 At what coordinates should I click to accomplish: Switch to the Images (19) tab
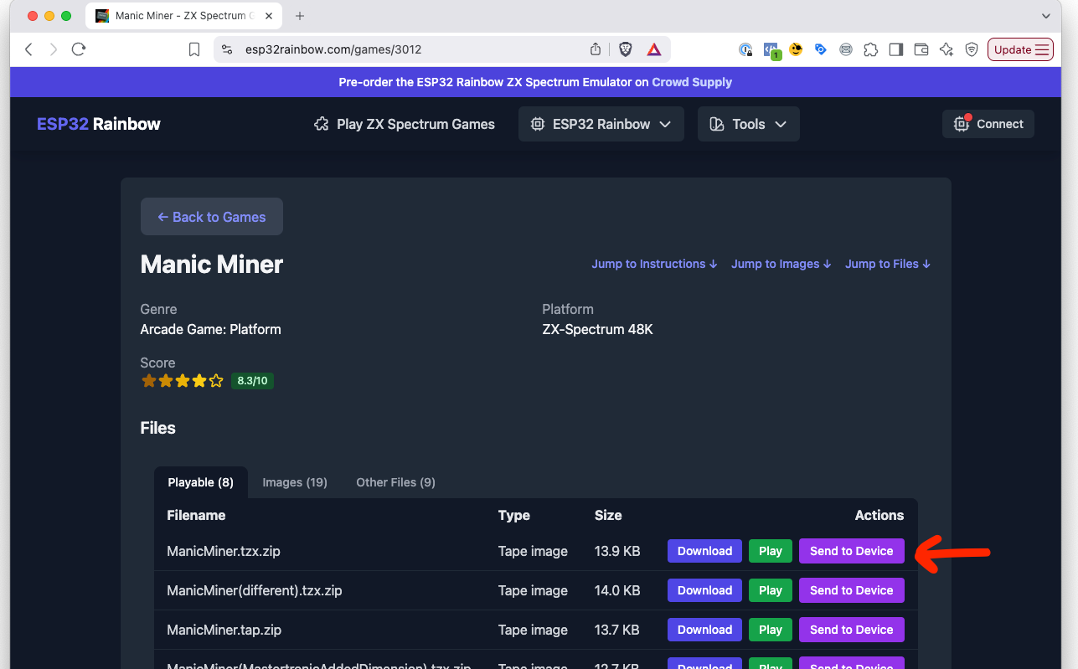295,482
